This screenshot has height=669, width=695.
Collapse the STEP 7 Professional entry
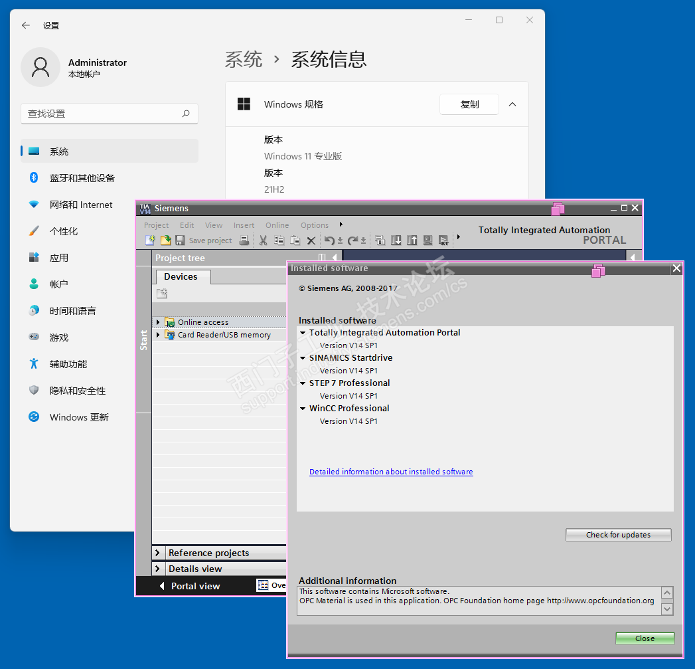click(x=303, y=383)
